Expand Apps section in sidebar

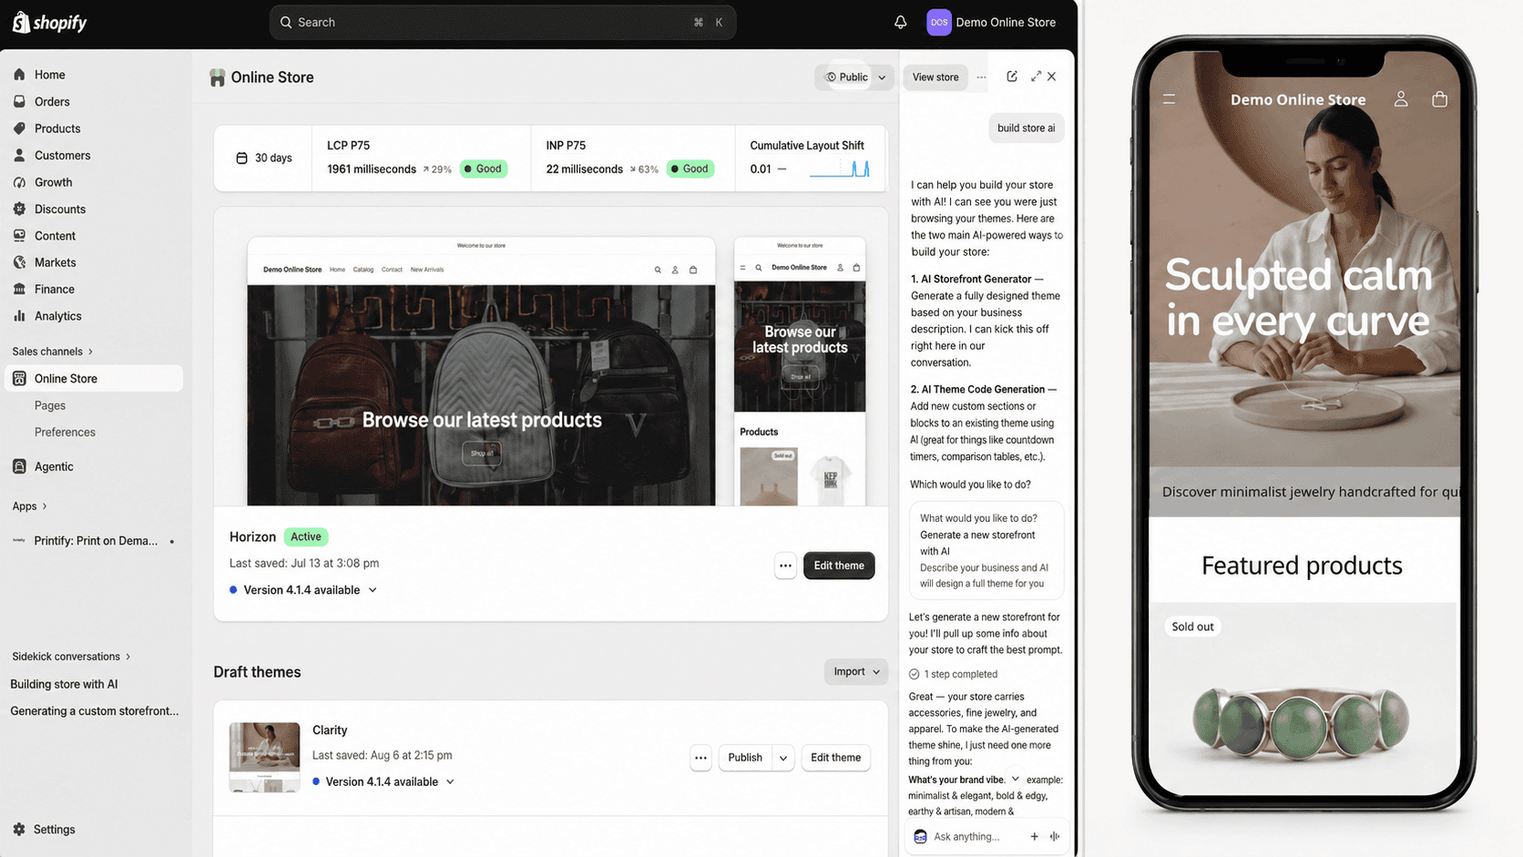(x=29, y=506)
